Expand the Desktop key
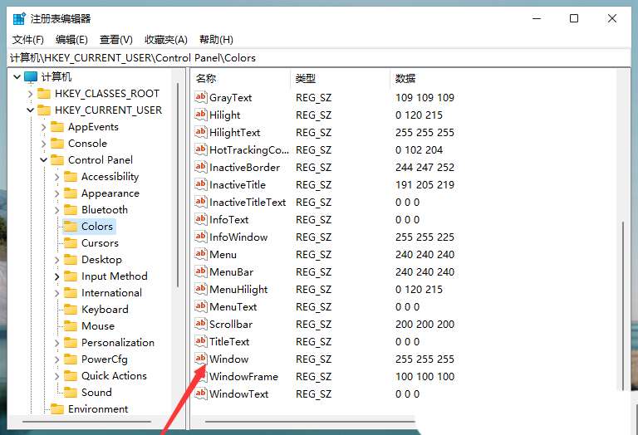Image resolution: width=638 pixels, height=435 pixels. 57,260
